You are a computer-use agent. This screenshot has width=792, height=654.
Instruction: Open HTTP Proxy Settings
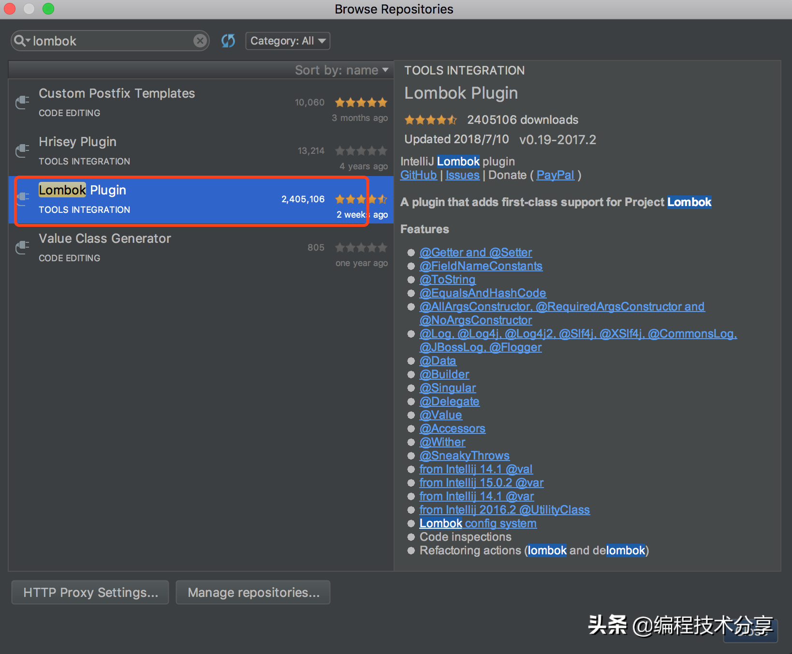(x=90, y=593)
